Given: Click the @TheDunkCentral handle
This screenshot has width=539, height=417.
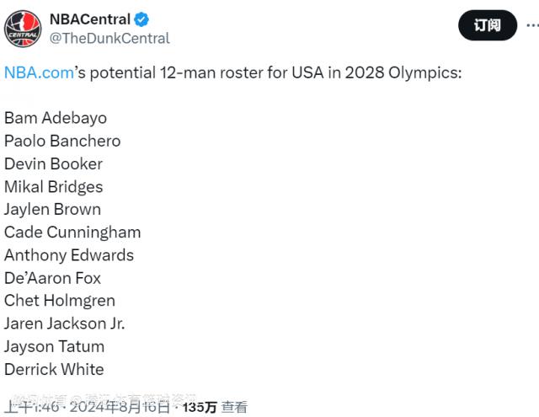Looking at the screenshot, I should pos(109,38).
